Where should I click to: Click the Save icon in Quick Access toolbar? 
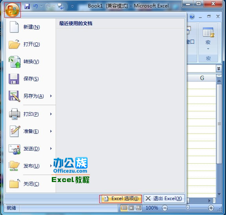[x=27, y=6]
